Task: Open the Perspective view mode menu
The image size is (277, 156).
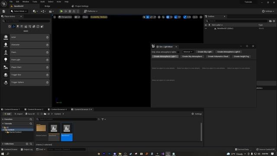Action: (x=65, y=17)
